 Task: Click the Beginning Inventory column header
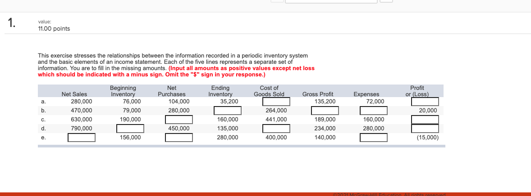pyautogui.click(x=123, y=91)
